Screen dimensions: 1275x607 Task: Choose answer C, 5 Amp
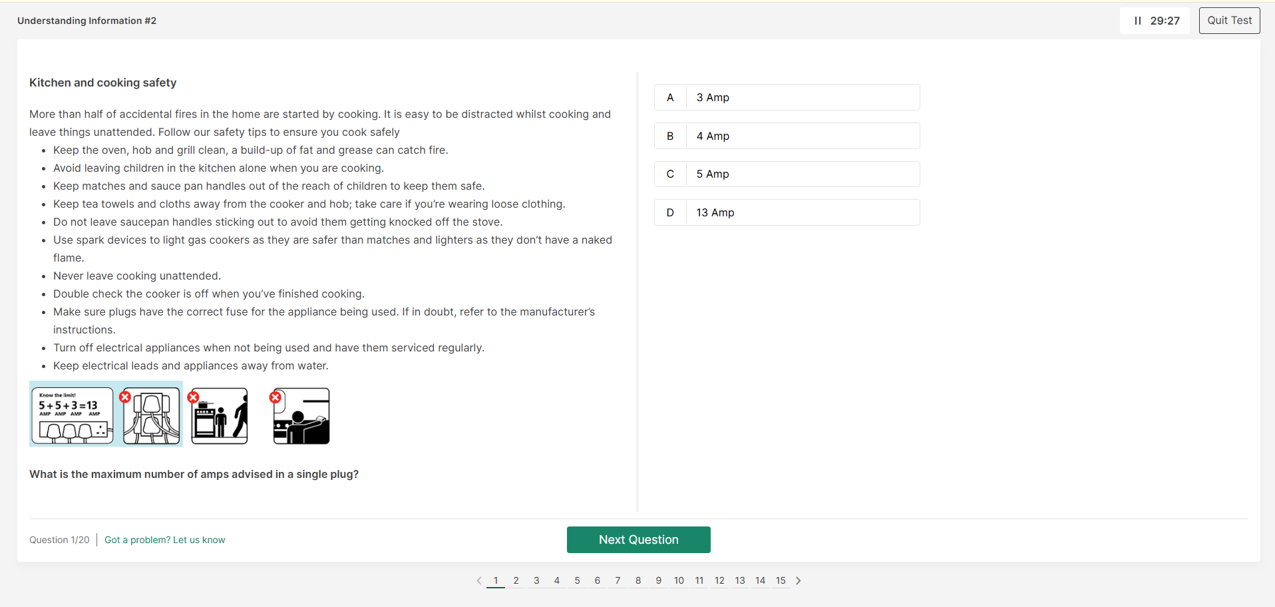pos(787,174)
